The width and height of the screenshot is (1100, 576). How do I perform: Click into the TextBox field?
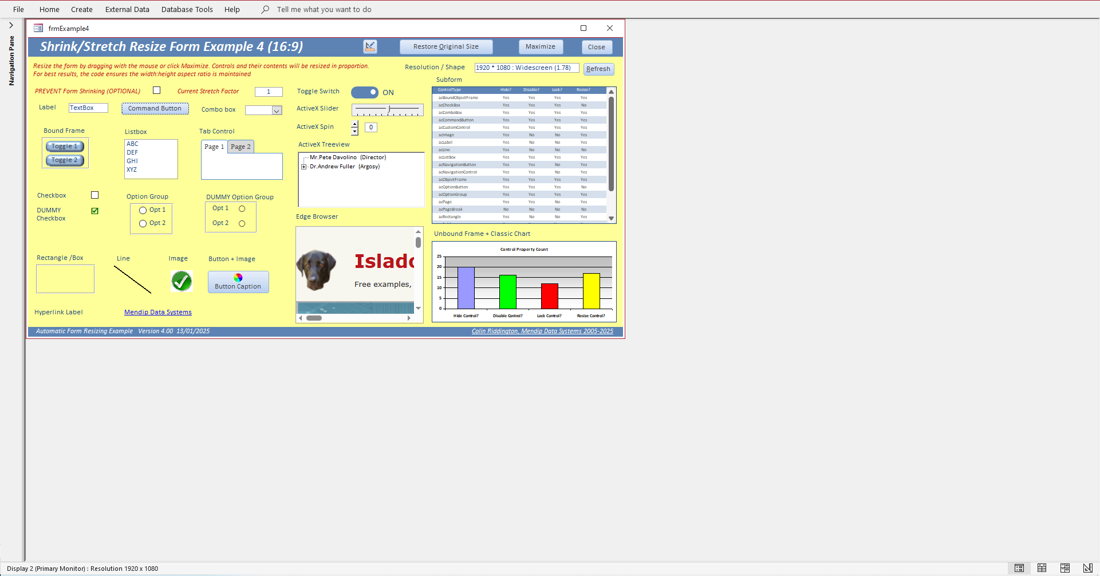pos(88,108)
